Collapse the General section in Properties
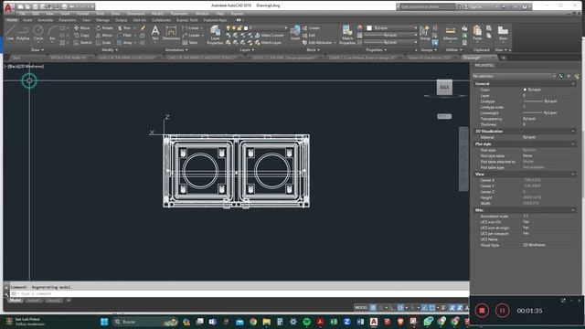Image resolution: width=585 pixels, height=329 pixels. coord(573,84)
